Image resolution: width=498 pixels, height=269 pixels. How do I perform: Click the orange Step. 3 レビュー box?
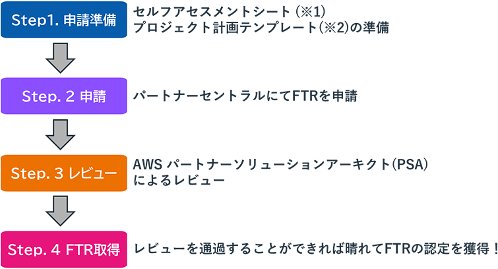click(64, 173)
